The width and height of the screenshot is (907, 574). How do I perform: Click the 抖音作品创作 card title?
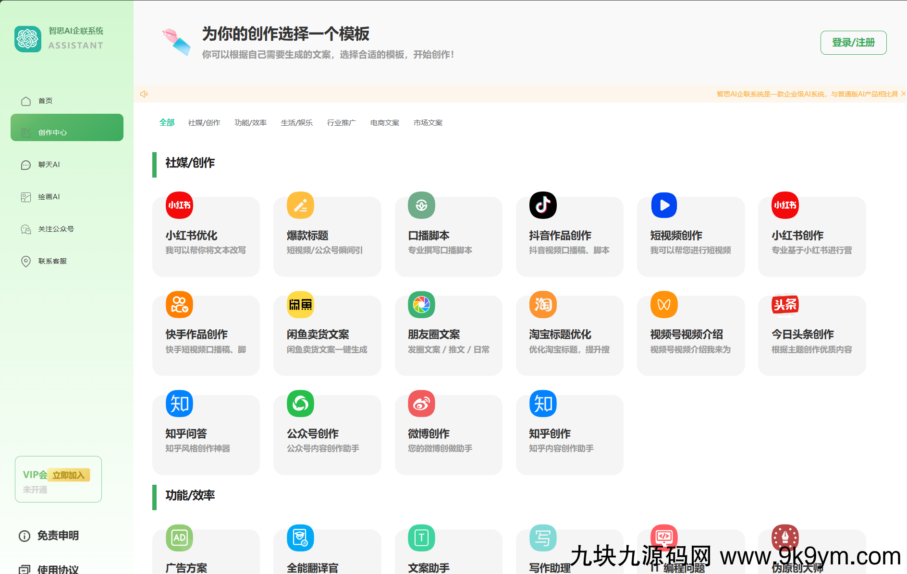tap(560, 236)
